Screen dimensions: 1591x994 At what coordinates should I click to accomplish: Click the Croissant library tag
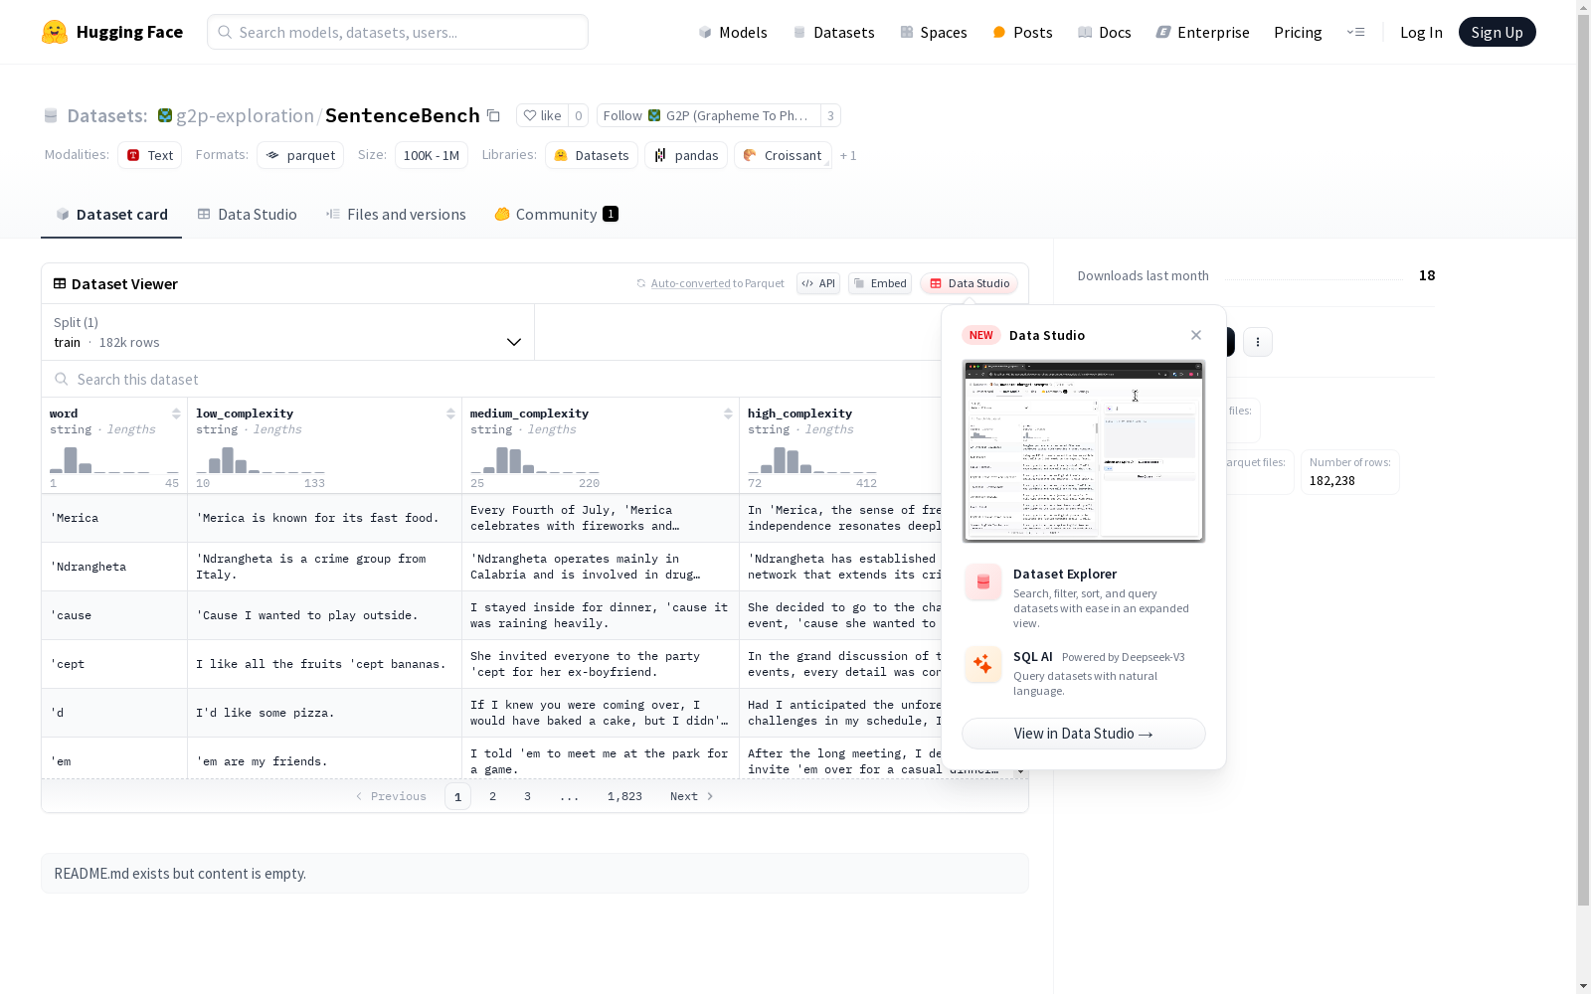pos(783,155)
